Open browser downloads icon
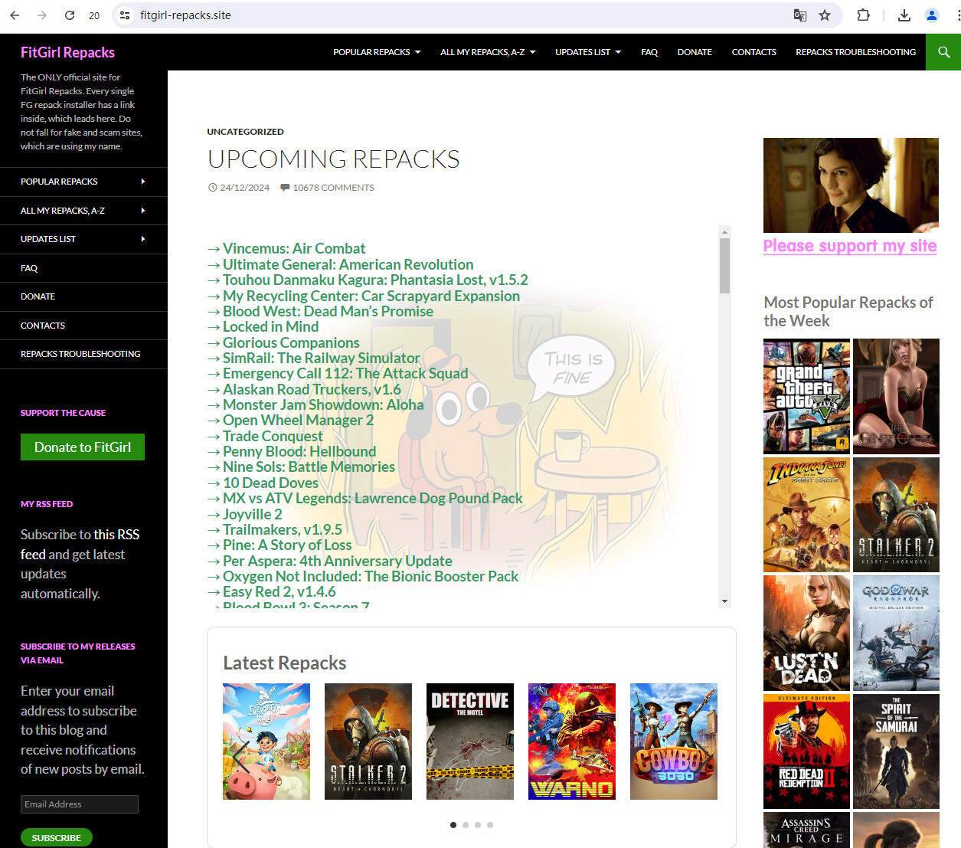Viewport: 961px width, 848px height. [x=904, y=15]
